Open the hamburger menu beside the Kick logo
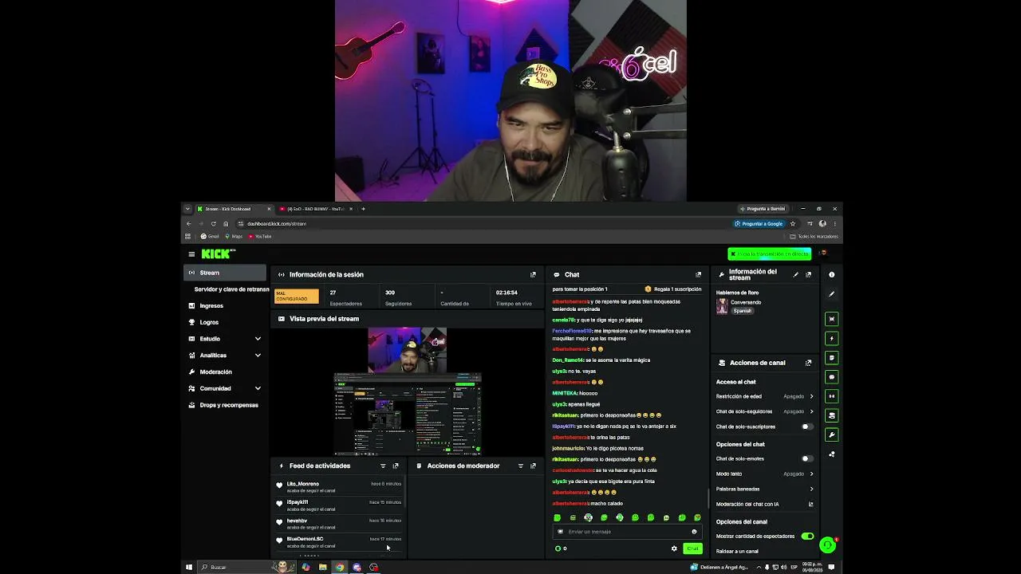The height and width of the screenshot is (574, 1021). (x=191, y=254)
